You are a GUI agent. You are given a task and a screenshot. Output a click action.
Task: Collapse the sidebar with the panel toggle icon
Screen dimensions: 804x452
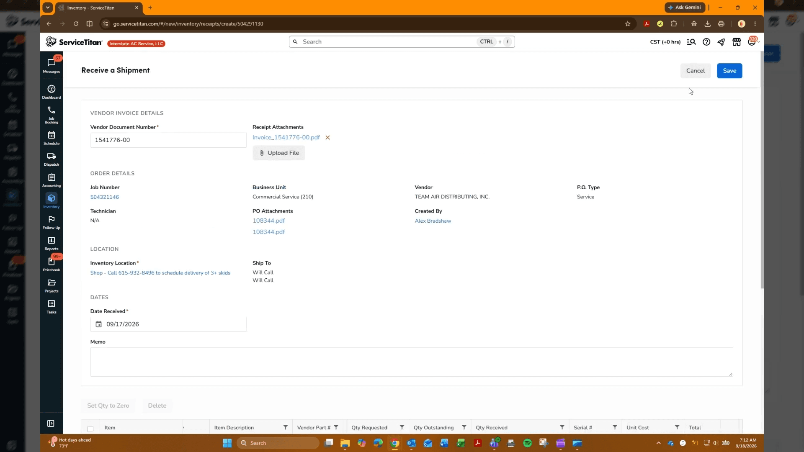coord(51,424)
